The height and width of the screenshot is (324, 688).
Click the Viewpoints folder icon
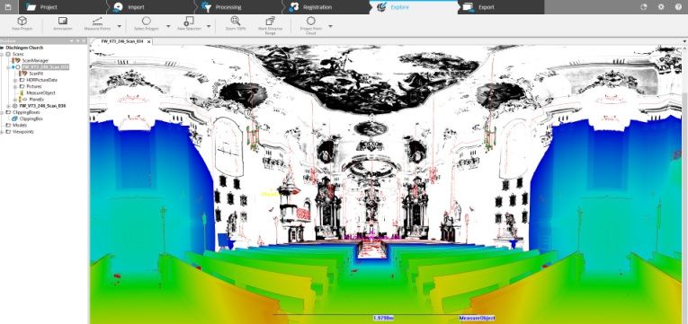click(x=9, y=131)
